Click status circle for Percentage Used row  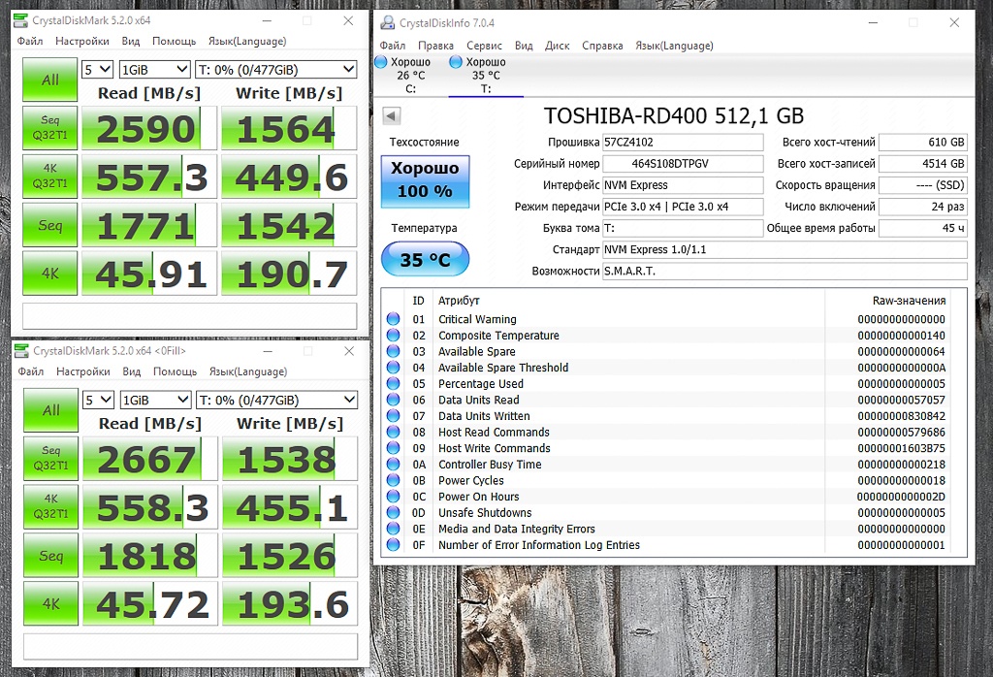pos(394,384)
